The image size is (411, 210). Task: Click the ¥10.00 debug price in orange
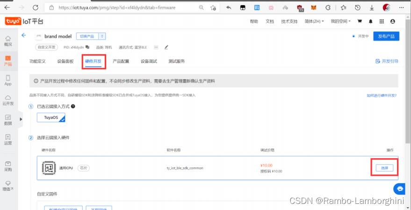(267, 166)
